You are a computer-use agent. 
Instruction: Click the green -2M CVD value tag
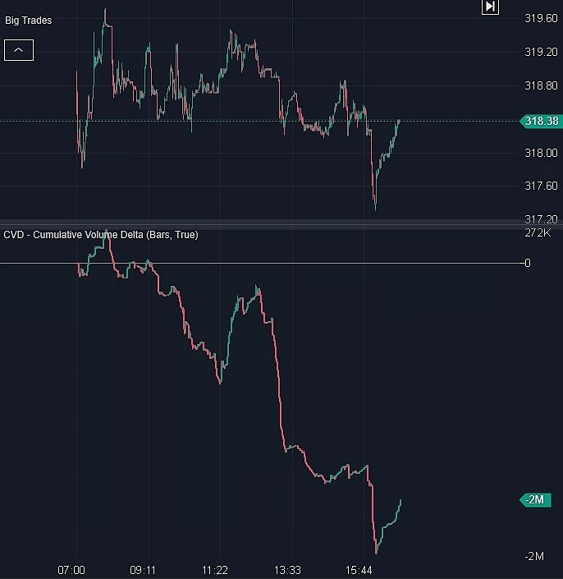point(539,500)
